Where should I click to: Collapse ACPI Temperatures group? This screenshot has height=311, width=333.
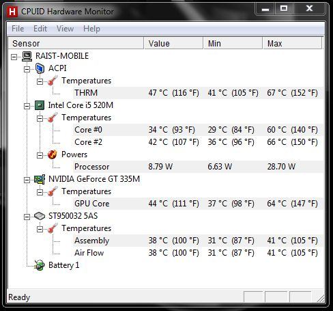pyautogui.click(x=40, y=81)
